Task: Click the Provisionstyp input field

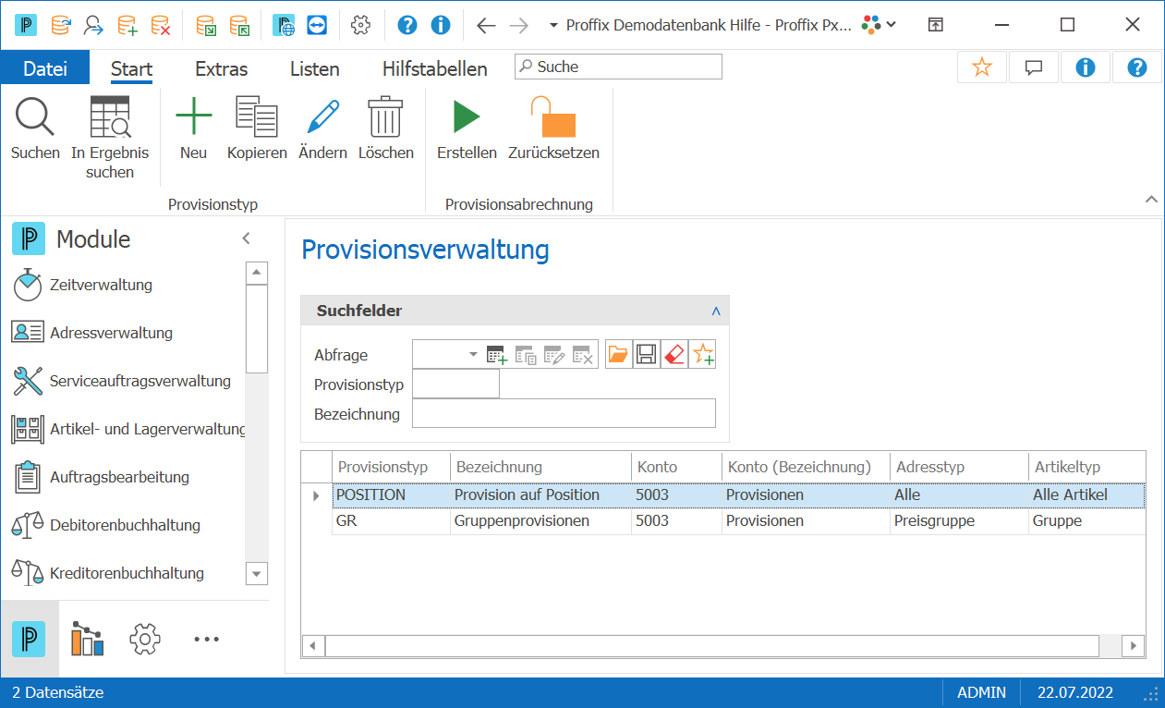Action: pyautogui.click(x=455, y=384)
